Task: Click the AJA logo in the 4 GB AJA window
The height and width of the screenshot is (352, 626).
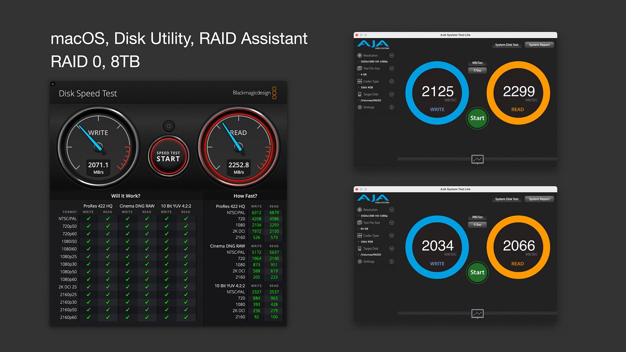Action: (x=373, y=44)
